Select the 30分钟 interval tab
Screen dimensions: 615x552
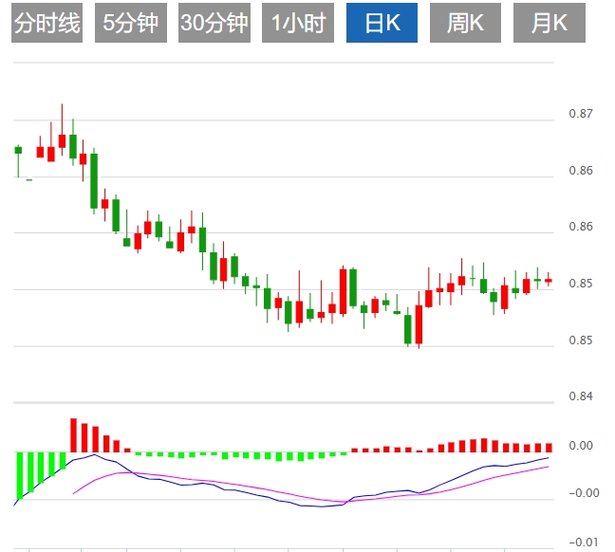(x=214, y=23)
